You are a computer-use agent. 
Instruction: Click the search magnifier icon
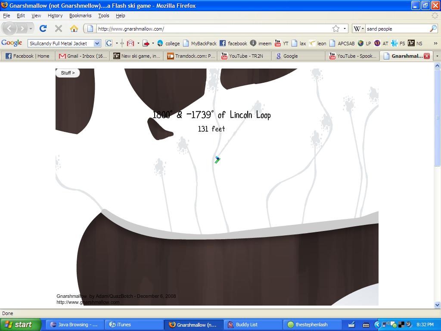pos(433,28)
